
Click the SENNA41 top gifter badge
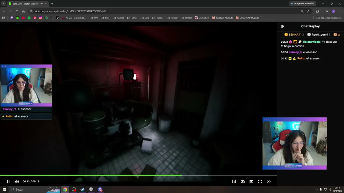click(x=294, y=35)
